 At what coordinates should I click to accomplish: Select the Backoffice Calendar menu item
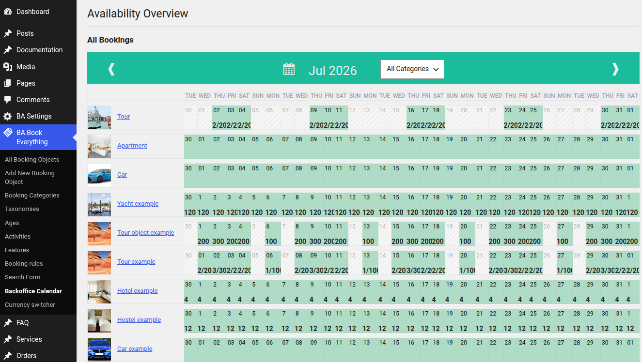point(33,291)
